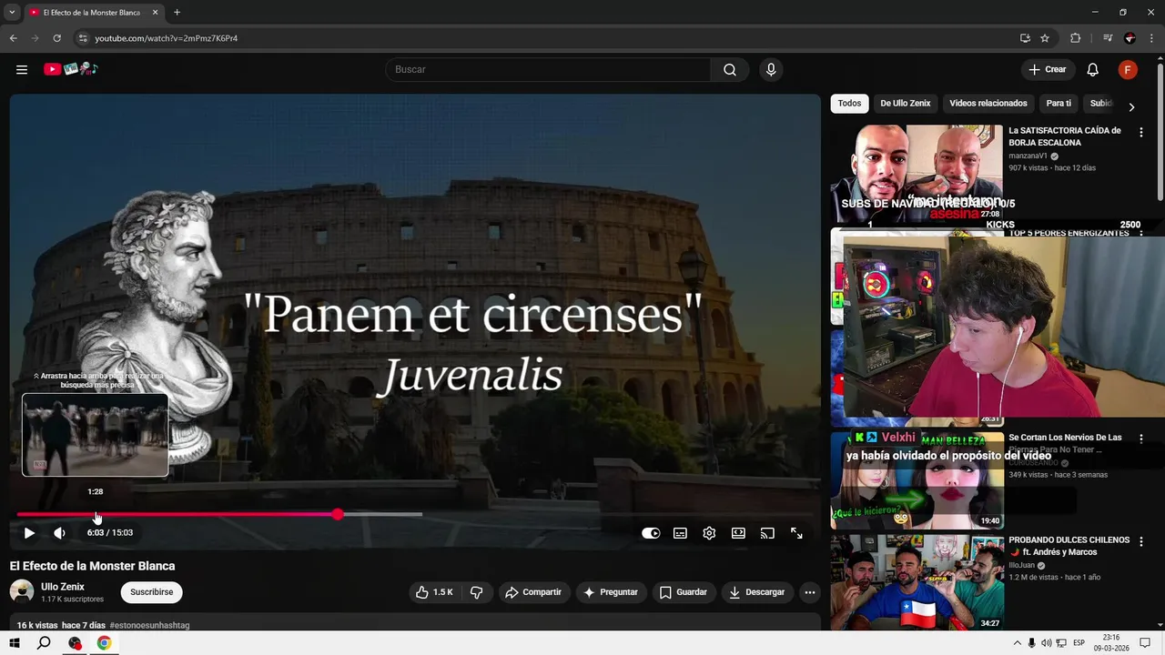Viewport: 1165px width, 655px height.
Task: Play the paused video
Action: pos(29,533)
